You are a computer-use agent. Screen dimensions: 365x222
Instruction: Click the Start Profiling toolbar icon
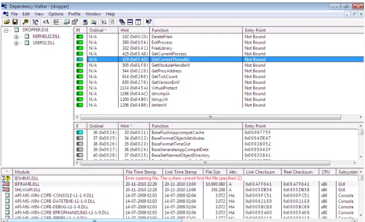coord(104,22)
